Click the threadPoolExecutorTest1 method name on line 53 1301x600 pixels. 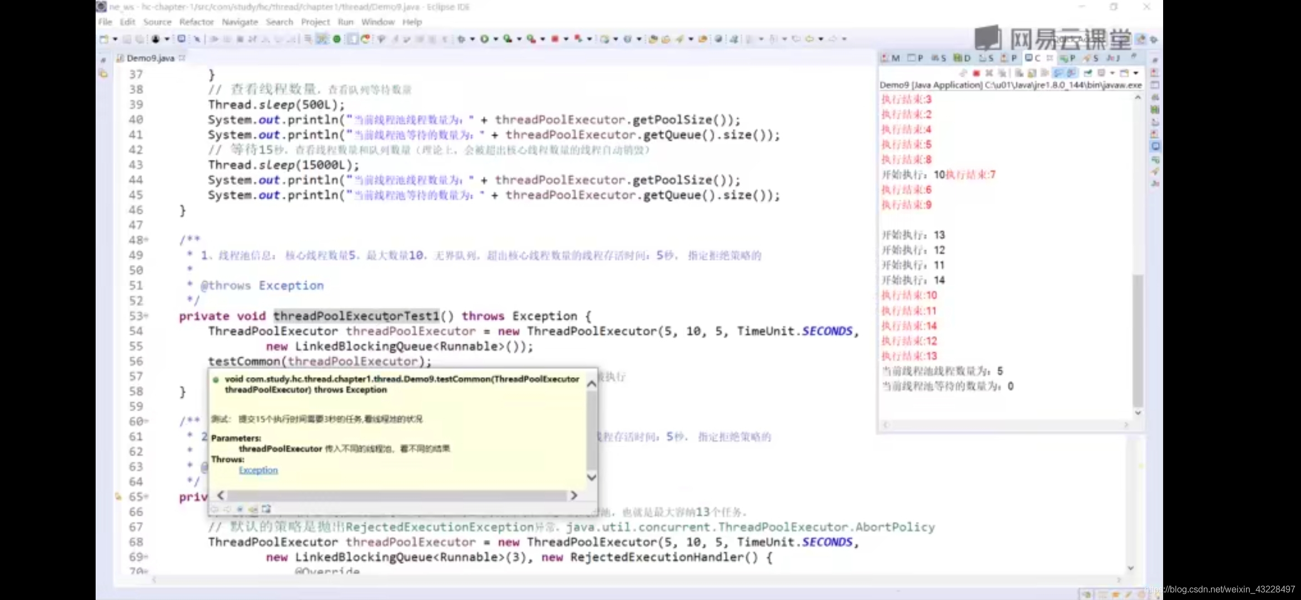coord(356,316)
